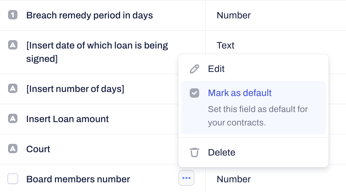Click the trash can Delete icon

click(194, 153)
